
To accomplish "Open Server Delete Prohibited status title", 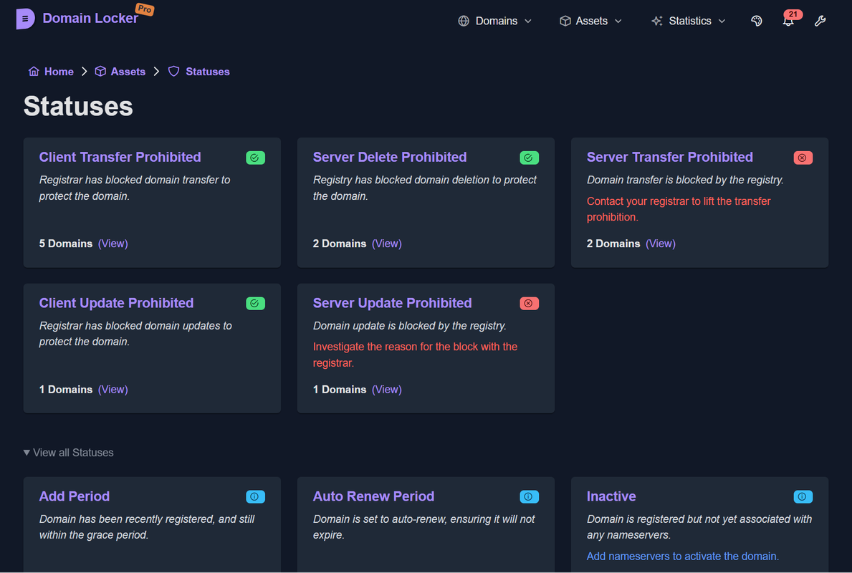I will pos(390,157).
